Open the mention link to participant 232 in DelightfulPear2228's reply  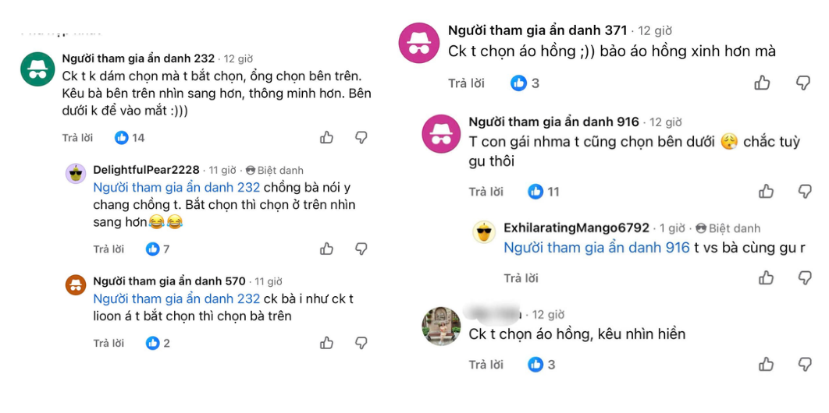point(176,187)
